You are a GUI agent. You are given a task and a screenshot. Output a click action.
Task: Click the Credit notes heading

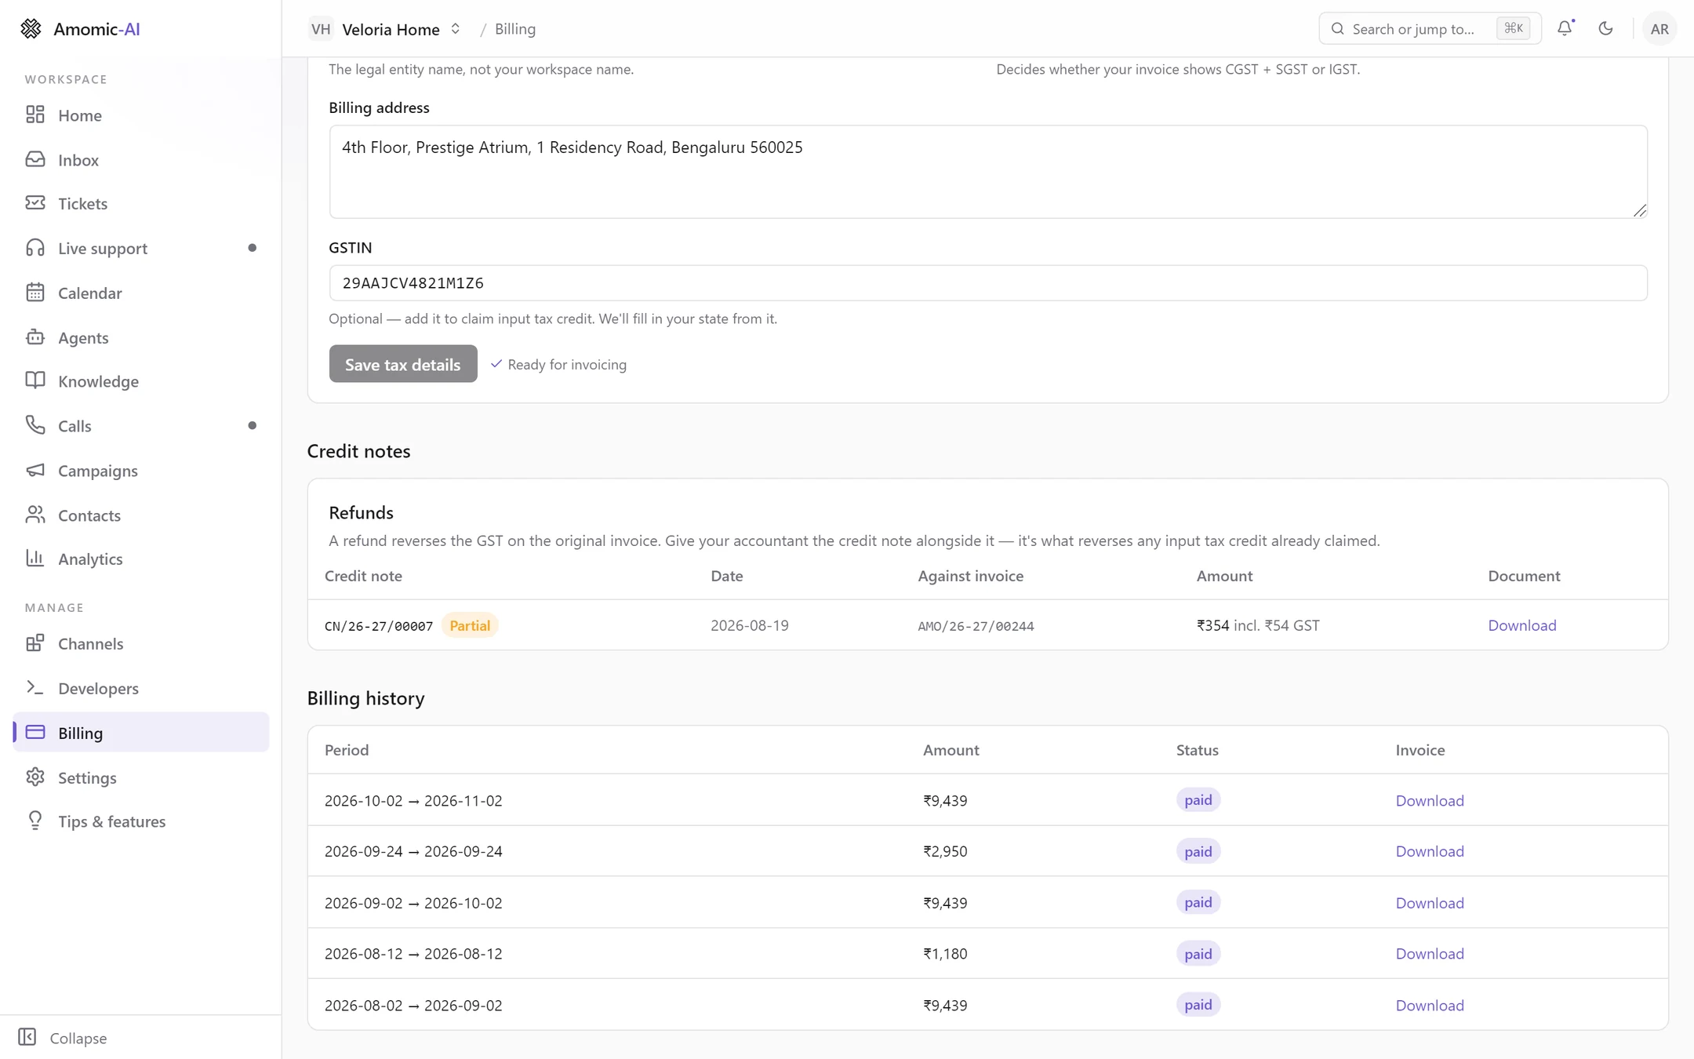[x=358, y=451]
